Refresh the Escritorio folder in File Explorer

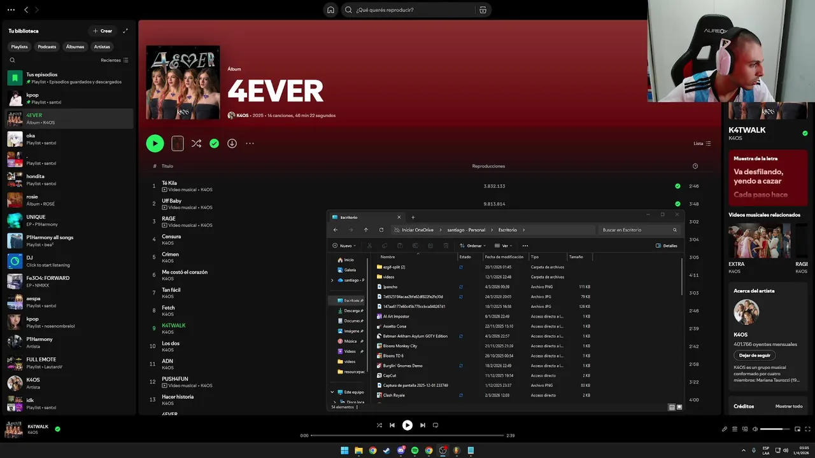click(381, 230)
